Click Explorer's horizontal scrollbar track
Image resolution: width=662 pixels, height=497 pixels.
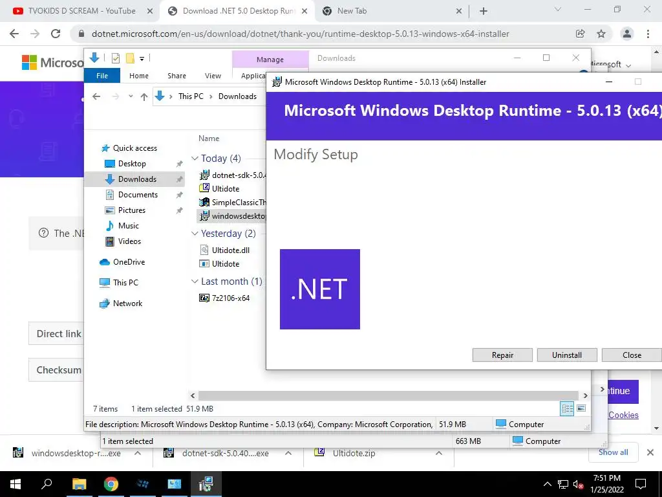tap(389, 395)
